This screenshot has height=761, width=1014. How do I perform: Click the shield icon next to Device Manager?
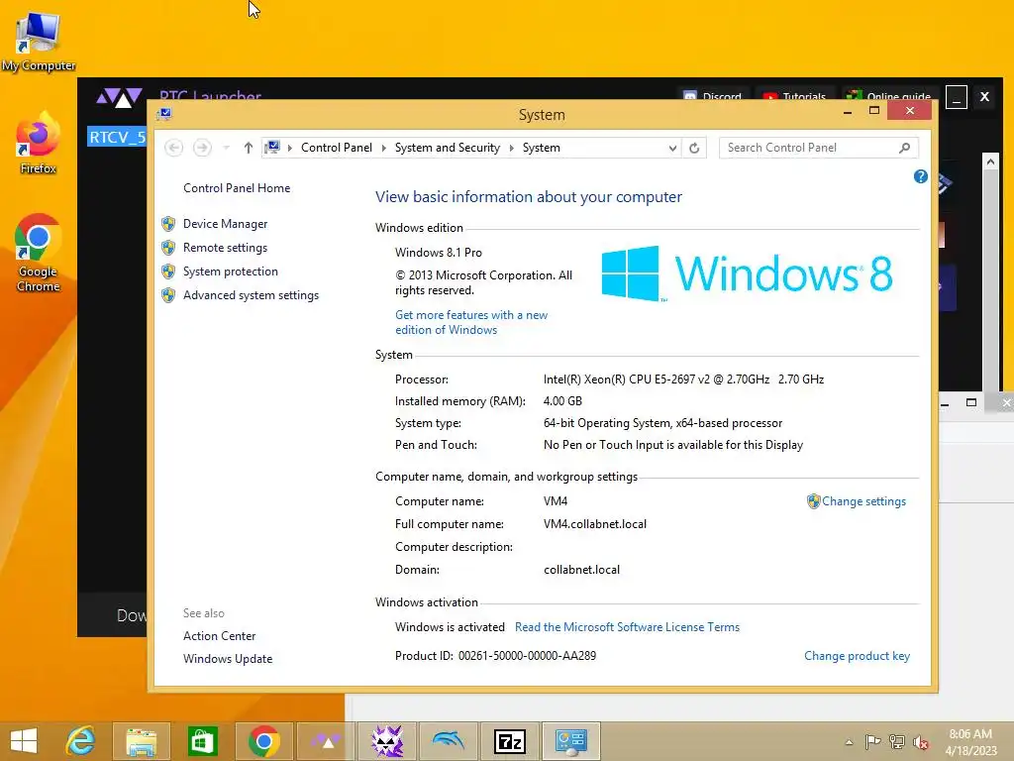point(168,224)
